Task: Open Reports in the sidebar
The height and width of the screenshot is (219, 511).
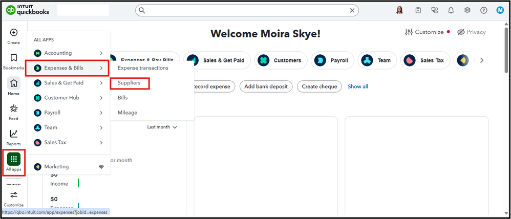Action: [14, 137]
